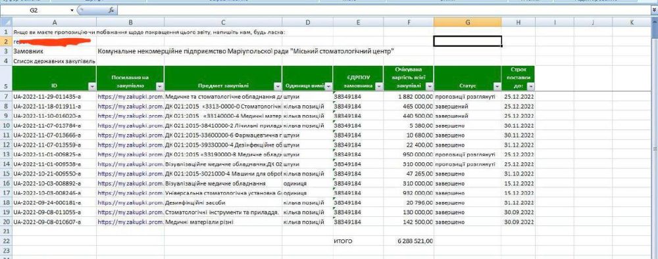
Task: Select date 31.10.2022 cell
Action: point(519,174)
